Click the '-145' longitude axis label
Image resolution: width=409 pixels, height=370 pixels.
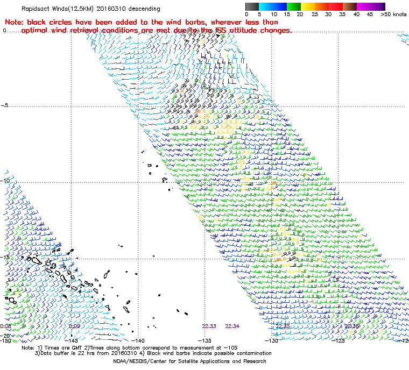tap(71, 340)
